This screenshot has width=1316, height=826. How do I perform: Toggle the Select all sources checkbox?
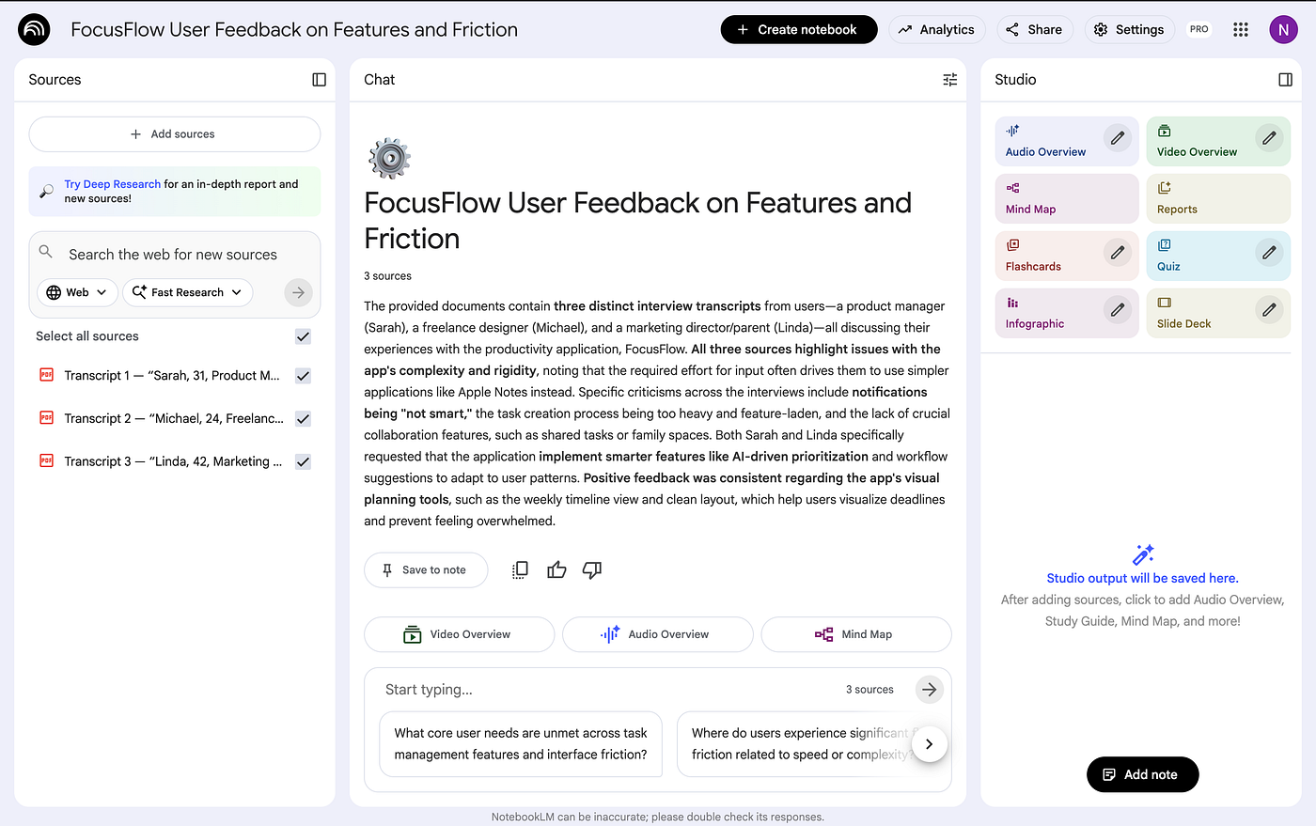(303, 336)
